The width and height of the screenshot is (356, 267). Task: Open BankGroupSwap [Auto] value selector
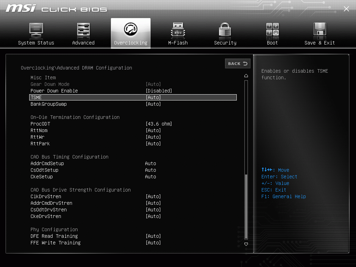[153, 104]
